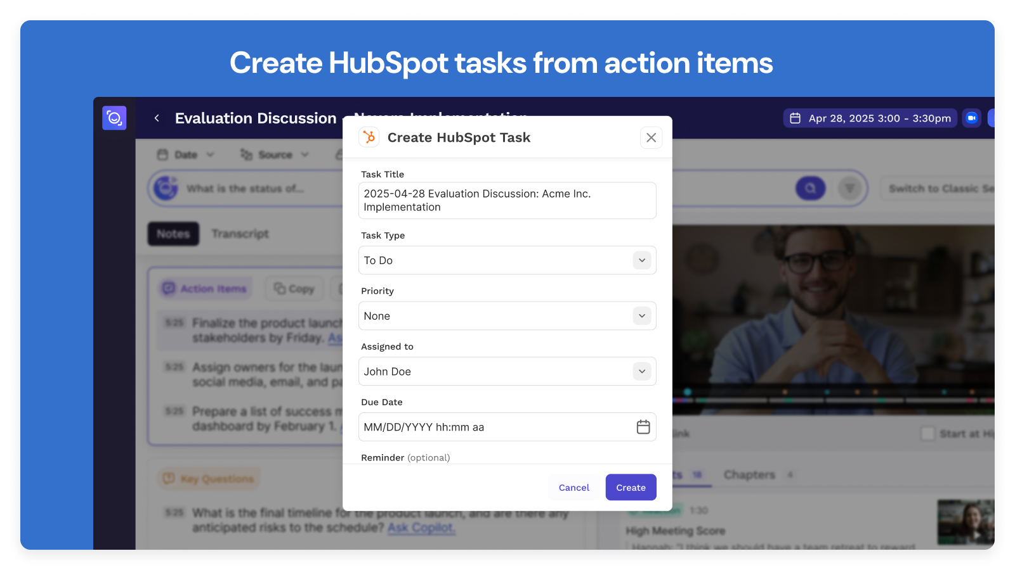Toggle the Start at checkbox under video
Viewport: 1015px width, 570px height.
[x=927, y=434]
